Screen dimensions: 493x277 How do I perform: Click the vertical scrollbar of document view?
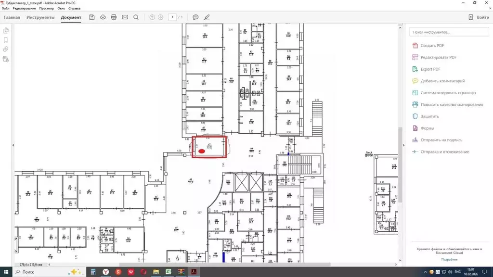[400, 164]
